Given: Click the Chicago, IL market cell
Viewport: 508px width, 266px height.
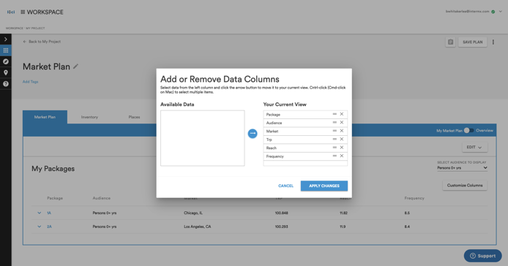Looking at the screenshot, I should click(x=193, y=213).
